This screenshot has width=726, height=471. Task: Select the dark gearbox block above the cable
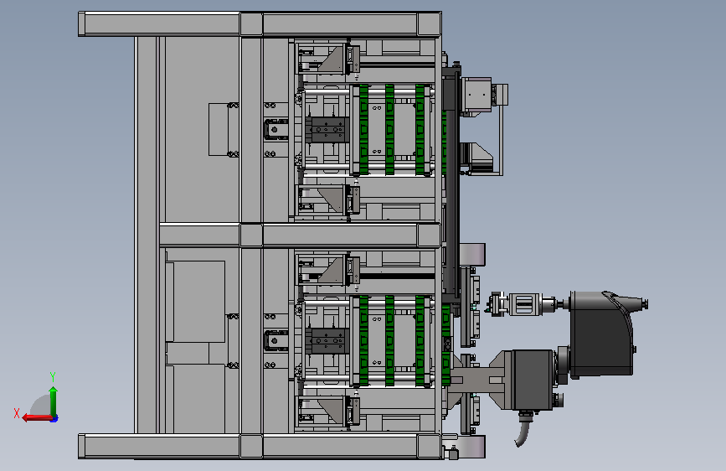point(532,380)
